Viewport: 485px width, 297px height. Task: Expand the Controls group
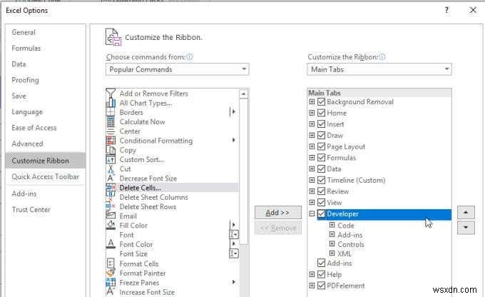[x=332, y=243]
